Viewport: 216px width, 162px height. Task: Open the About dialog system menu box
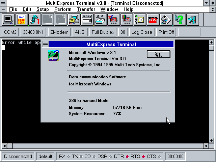(45, 44)
